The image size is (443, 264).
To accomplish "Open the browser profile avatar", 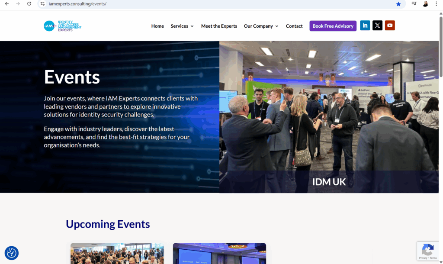I will [425, 4].
